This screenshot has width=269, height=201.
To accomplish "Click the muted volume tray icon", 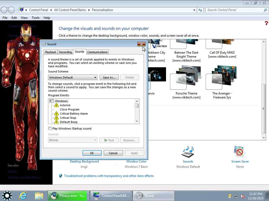I will 242,196.
